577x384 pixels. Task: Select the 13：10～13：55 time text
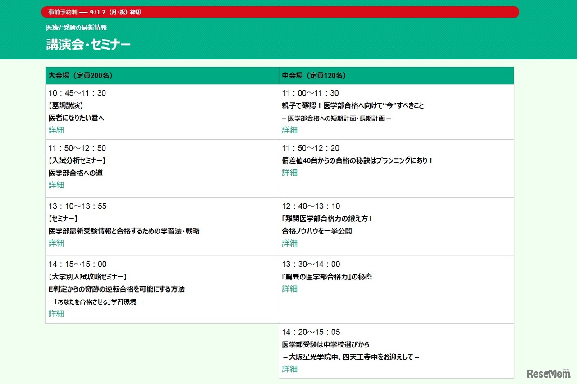[x=78, y=206]
